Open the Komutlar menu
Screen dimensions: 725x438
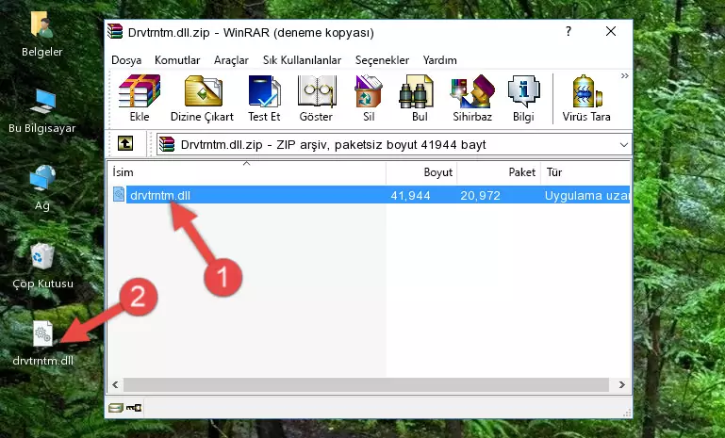tap(177, 60)
